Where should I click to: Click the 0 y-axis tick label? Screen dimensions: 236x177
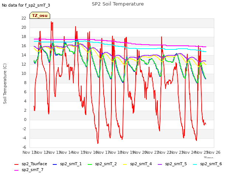(25, 119)
